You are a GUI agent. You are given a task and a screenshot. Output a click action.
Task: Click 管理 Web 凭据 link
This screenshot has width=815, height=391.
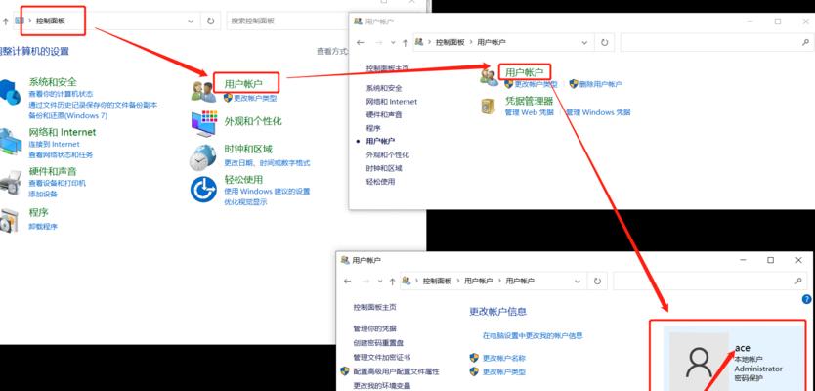[x=529, y=112]
